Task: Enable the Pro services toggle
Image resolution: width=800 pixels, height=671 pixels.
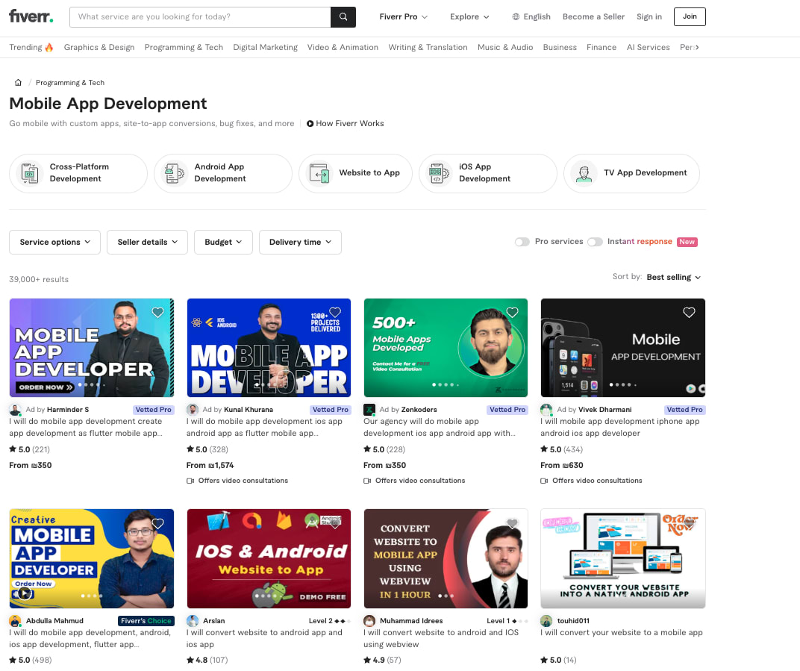Action: pos(522,242)
